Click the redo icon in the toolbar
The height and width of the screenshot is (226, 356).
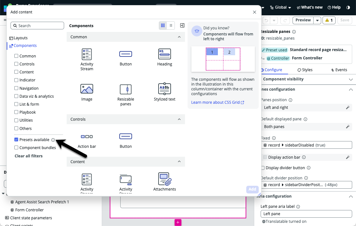[x=285, y=20]
